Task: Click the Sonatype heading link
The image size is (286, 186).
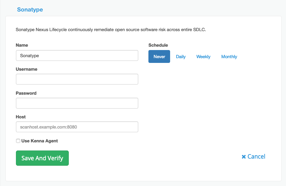Action: (x=30, y=9)
